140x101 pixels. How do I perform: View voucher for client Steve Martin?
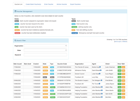119,90
